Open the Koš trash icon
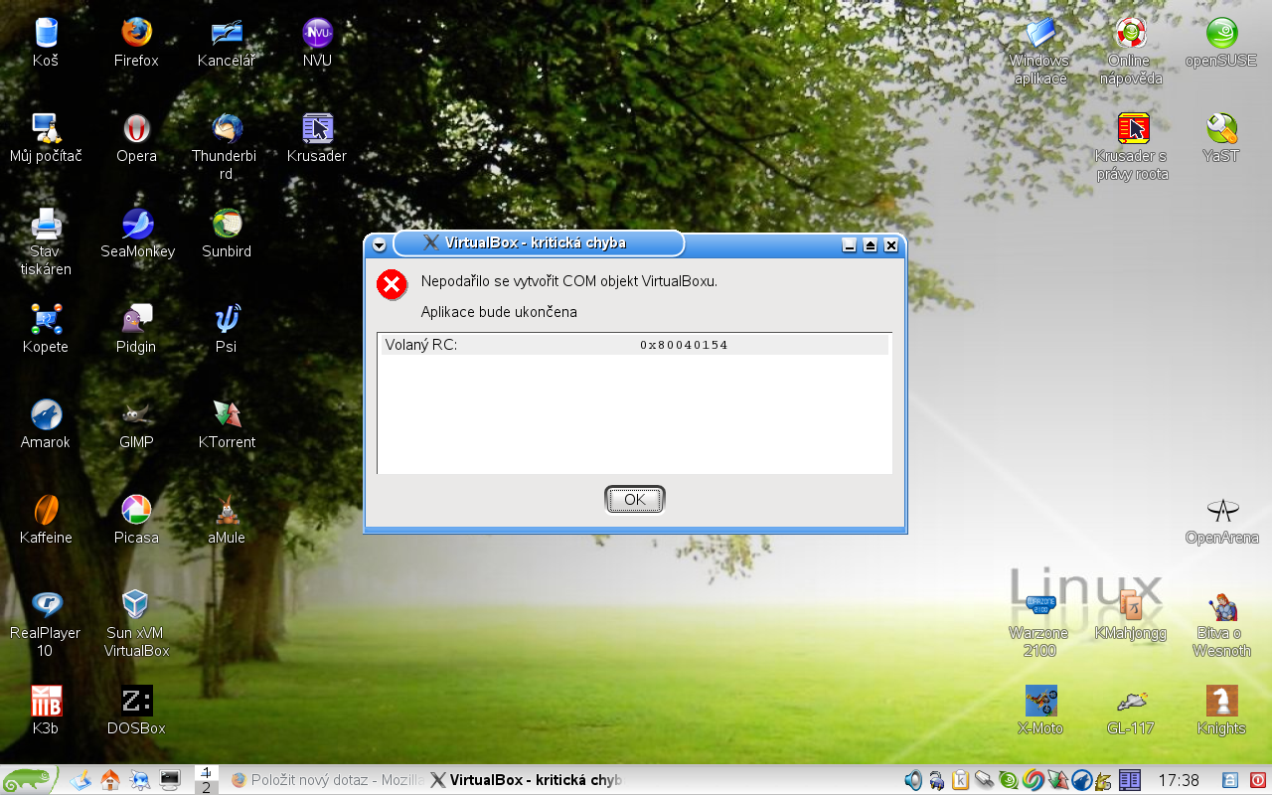The height and width of the screenshot is (795, 1272). 46,43
